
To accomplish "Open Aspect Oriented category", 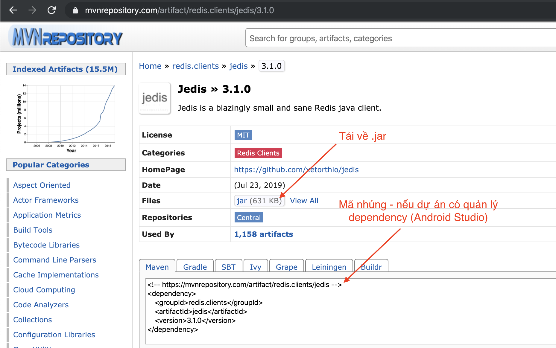I will coord(42,185).
